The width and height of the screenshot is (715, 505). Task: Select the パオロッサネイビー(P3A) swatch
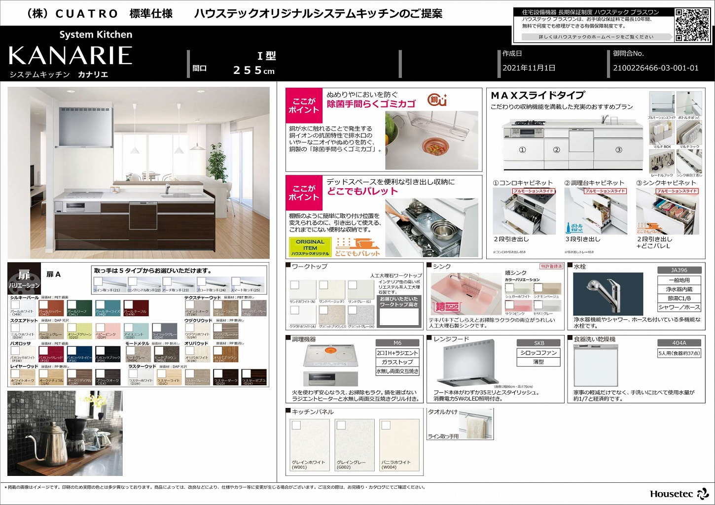pyautogui.click(x=79, y=354)
